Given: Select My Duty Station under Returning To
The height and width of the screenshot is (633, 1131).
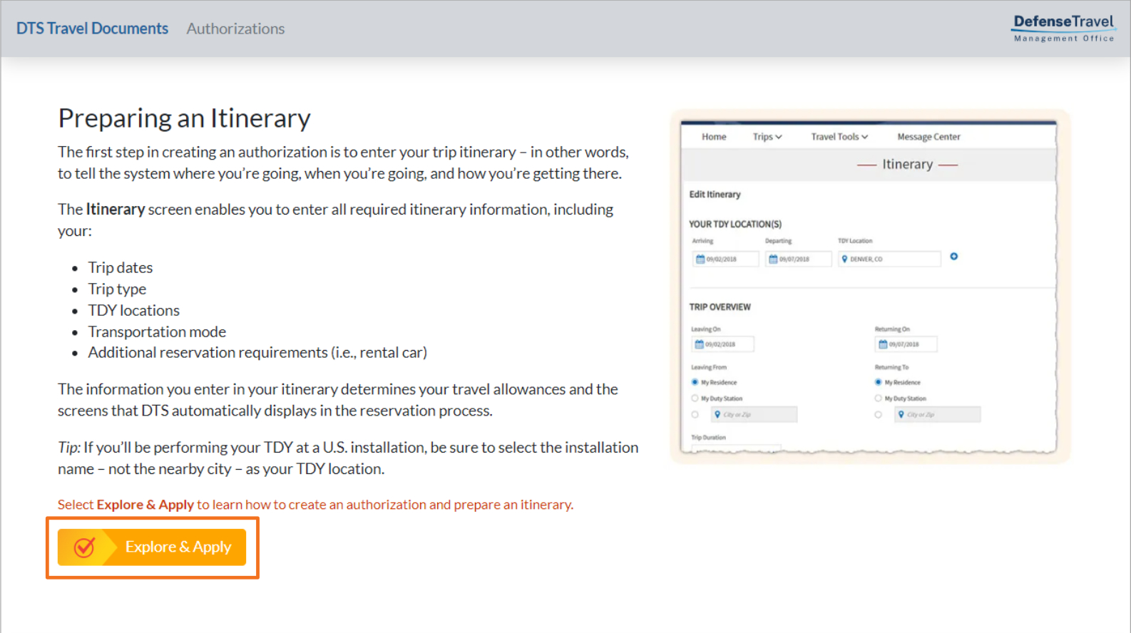Looking at the screenshot, I should [879, 398].
